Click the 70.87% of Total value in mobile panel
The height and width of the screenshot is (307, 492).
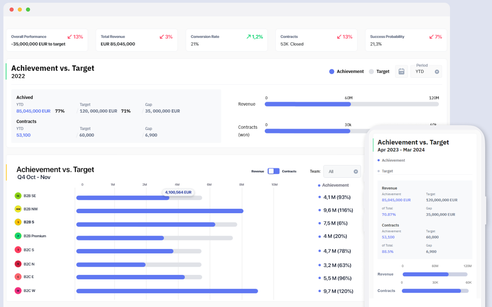click(x=389, y=215)
